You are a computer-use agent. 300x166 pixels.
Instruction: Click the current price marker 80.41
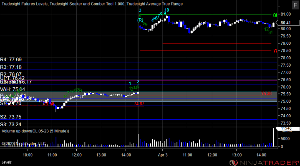(287, 23)
